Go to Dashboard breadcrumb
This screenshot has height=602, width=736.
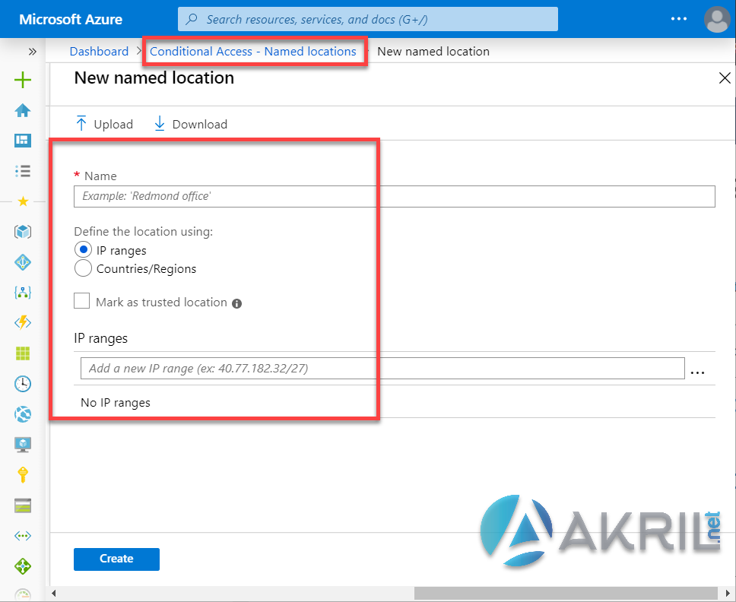99,51
